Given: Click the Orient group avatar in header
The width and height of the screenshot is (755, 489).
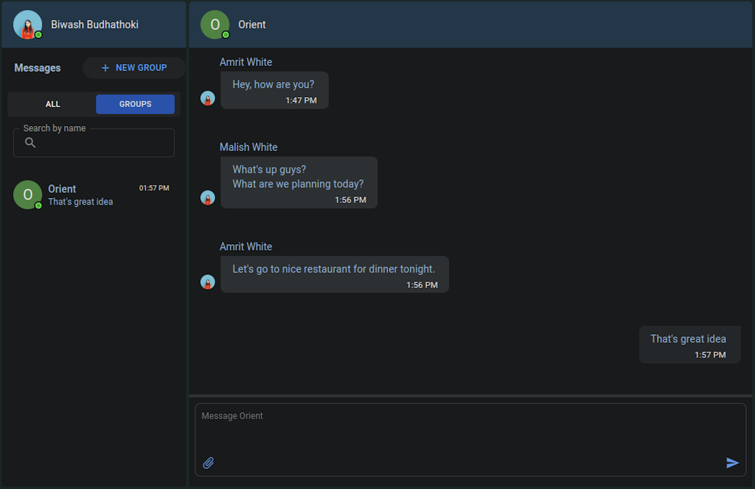Looking at the screenshot, I should [215, 24].
